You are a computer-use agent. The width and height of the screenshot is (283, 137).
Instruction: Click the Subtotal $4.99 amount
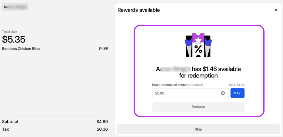coord(102,122)
